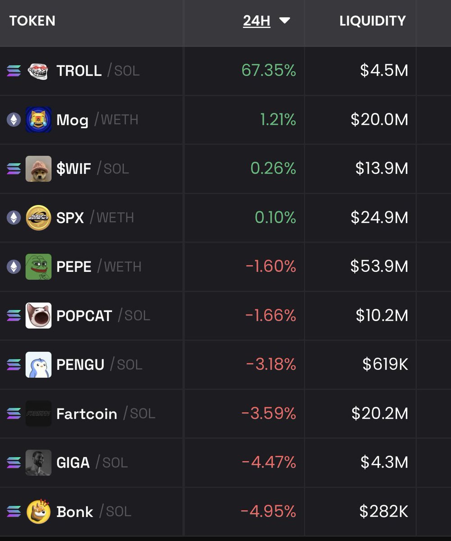Click the $WIF dog-with-hat icon
Viewport: 451px width, 541px height.
pyautogui.click(x=38, y=169)
